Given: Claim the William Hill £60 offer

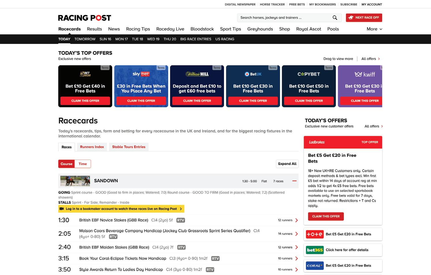Looking at the screenshot, I should click(x=197, y=101).
